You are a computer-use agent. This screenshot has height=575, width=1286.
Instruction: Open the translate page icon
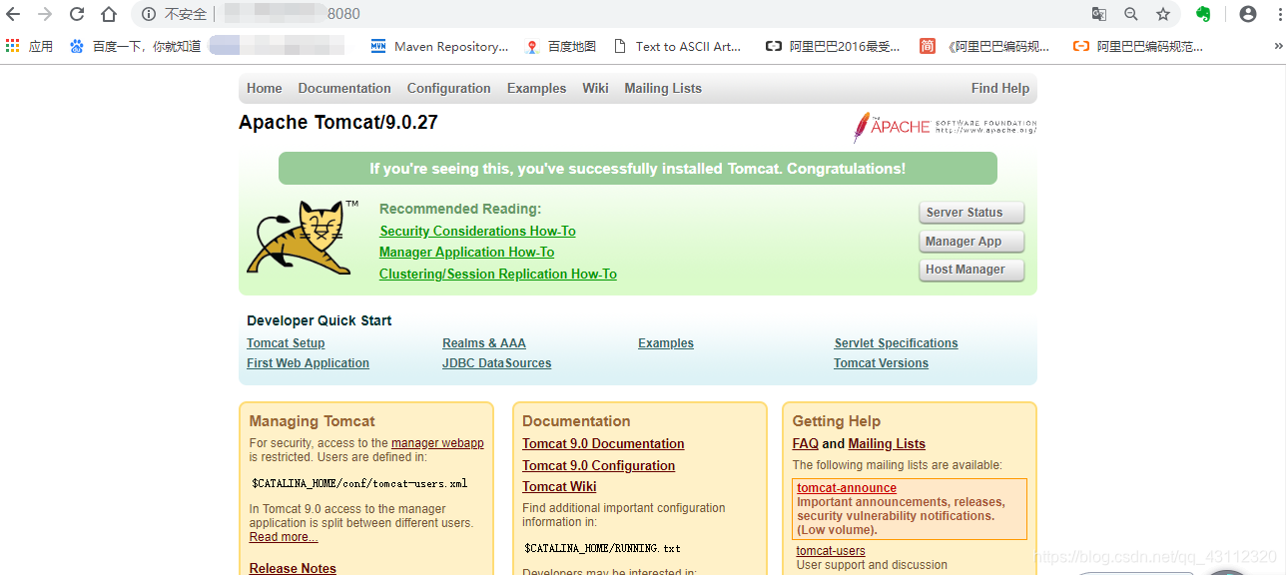click(1099, 14)
